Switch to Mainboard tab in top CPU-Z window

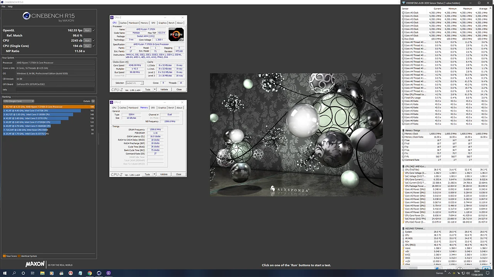[134, 23]
